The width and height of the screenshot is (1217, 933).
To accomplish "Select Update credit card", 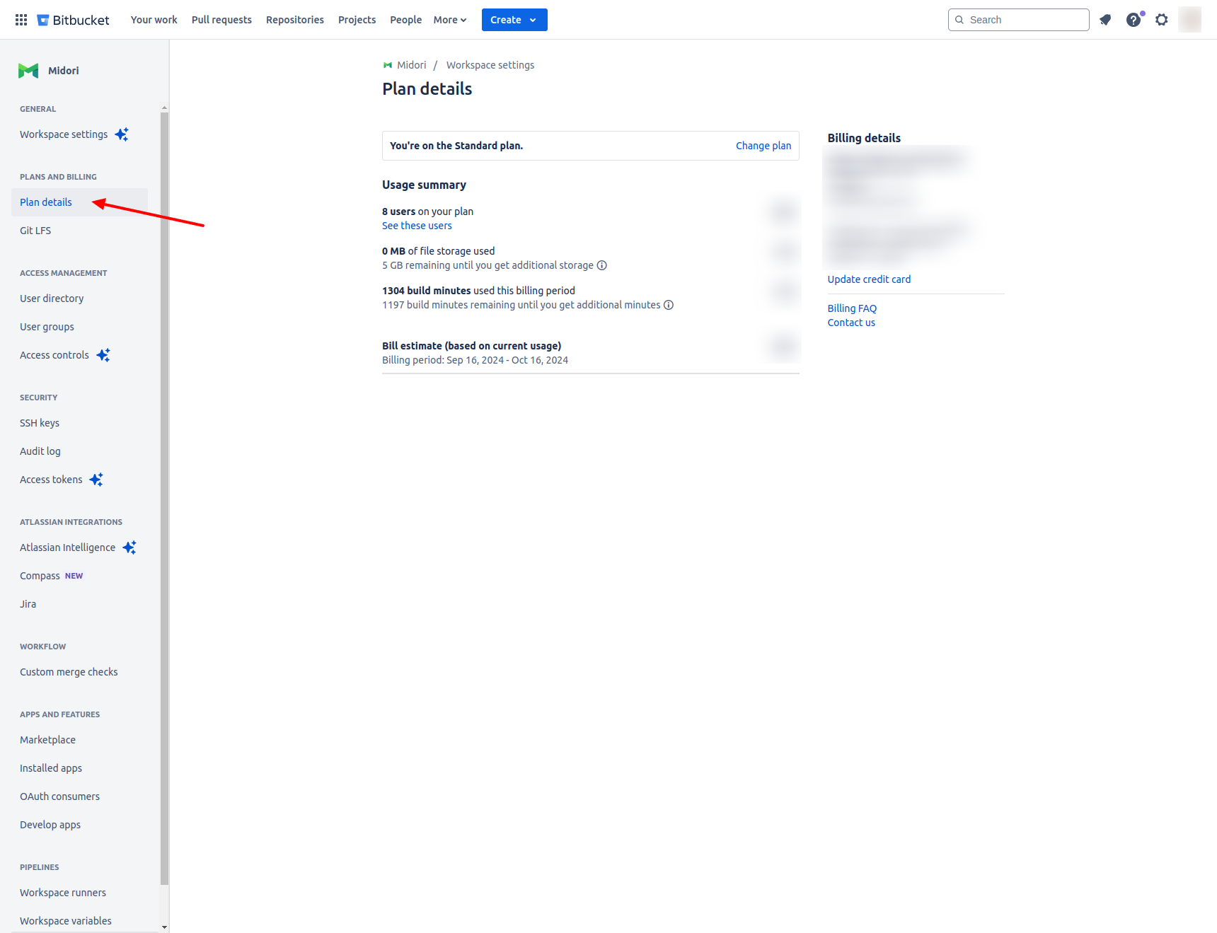I will pyautogui.click(x=869, y=279).
